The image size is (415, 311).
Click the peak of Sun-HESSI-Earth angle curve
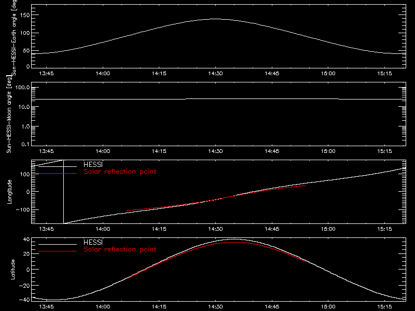[x=215, y=19]
